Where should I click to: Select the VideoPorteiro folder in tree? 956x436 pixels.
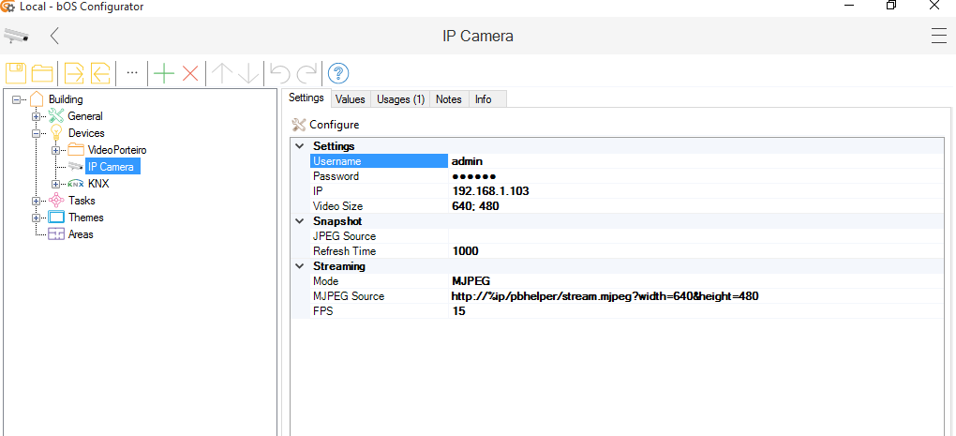click(116, 150)
